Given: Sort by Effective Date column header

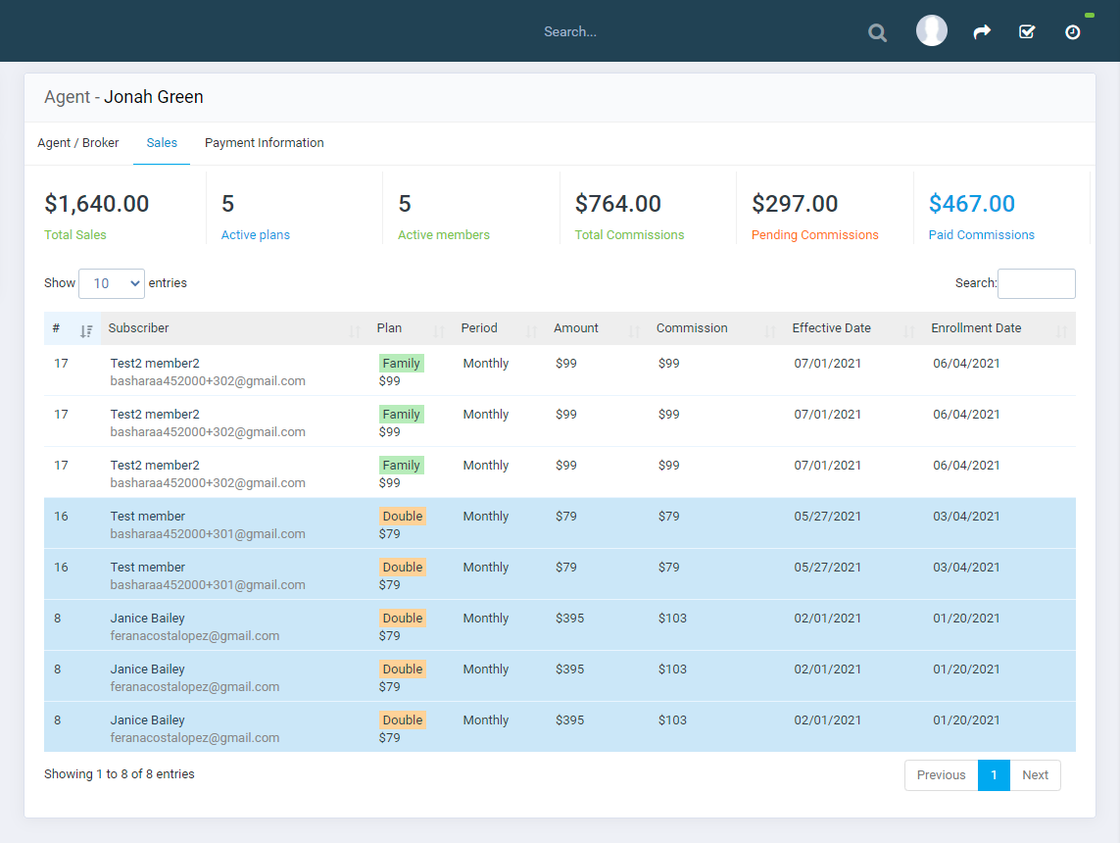Looking at the screenshot, I should click(831, 328).
